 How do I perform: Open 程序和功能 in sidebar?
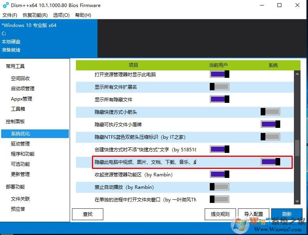[23, 154]
